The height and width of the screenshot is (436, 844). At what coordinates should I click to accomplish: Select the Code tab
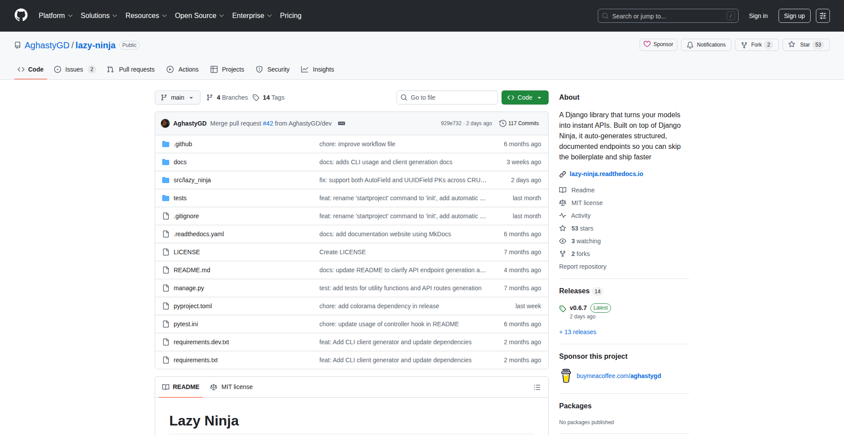pos(31,69)
